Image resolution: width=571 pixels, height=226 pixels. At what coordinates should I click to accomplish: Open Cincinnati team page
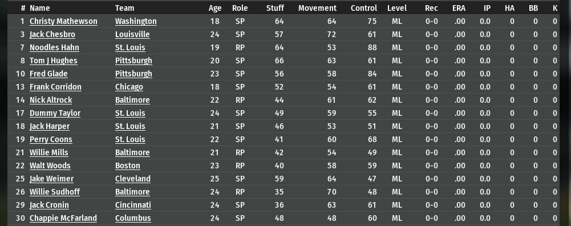pos(133,205)
